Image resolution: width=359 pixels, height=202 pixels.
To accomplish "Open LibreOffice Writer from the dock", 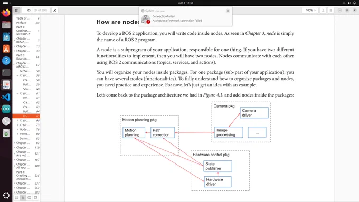I will (6, 37).
